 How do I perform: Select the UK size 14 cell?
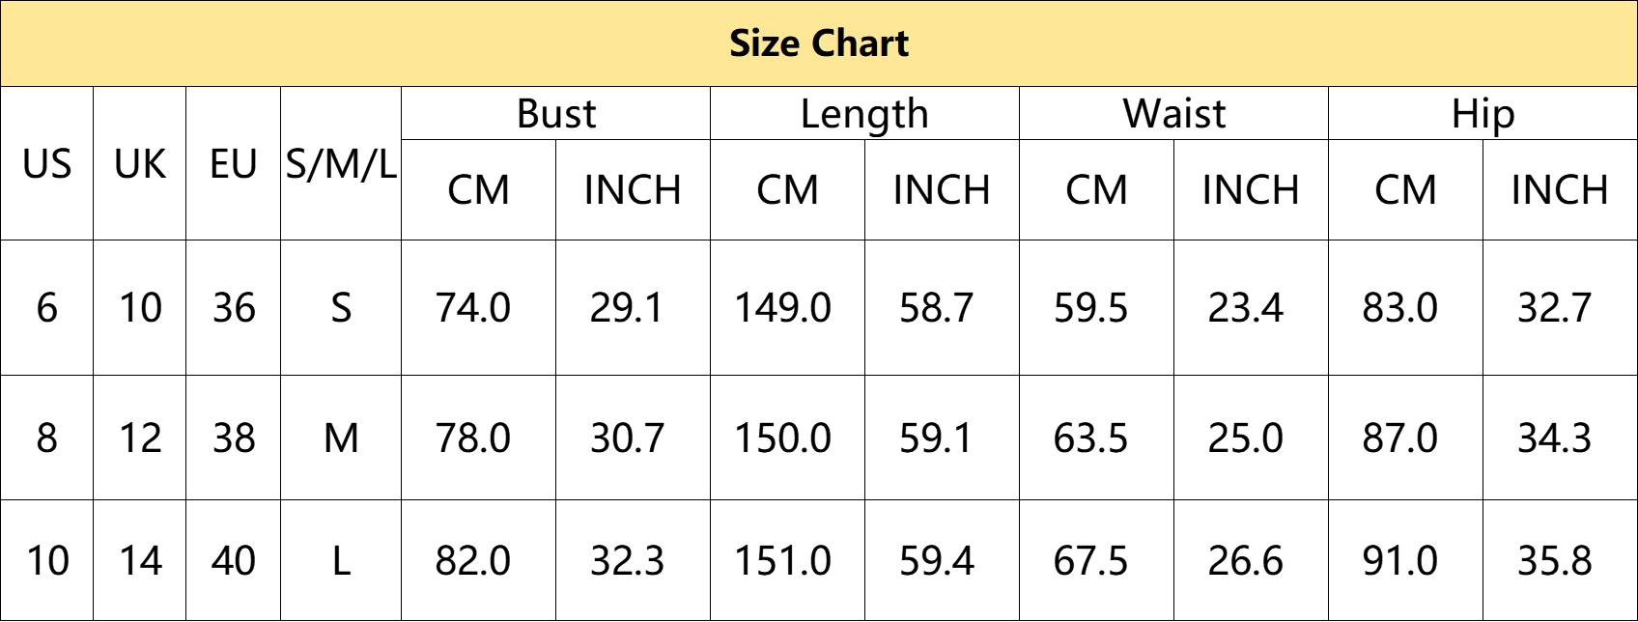coord(140,561)
